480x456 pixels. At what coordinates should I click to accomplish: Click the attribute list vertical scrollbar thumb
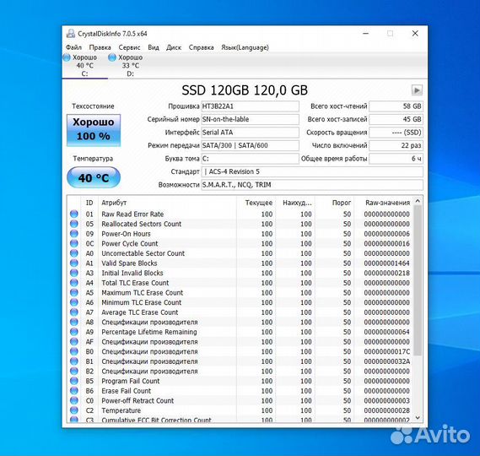point(418,280)
